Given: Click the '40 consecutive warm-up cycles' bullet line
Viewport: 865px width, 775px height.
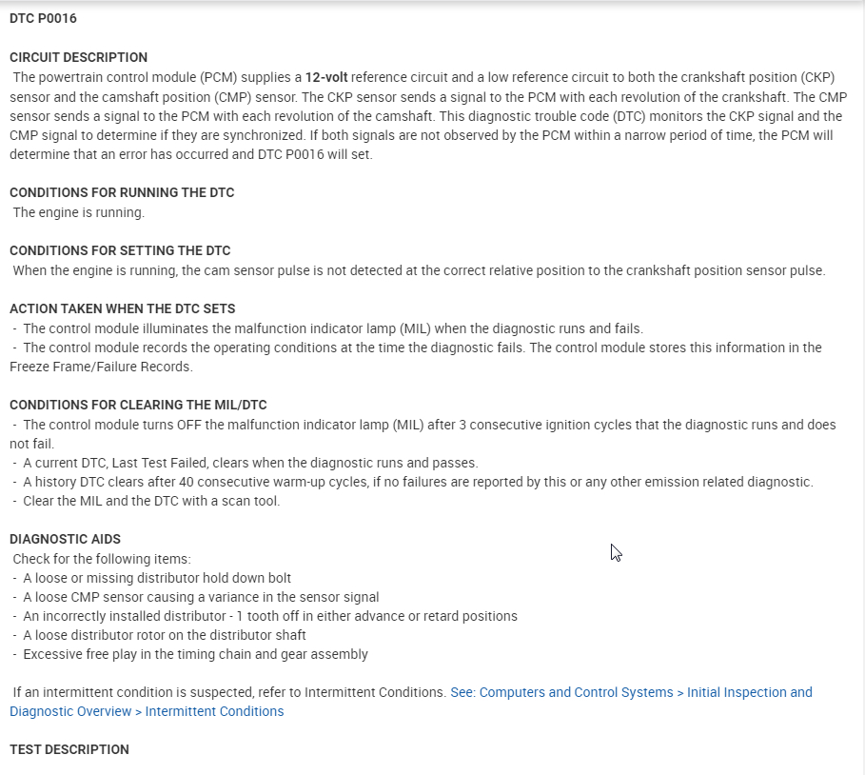Looking at the screenshot, I should coord(417,482).
